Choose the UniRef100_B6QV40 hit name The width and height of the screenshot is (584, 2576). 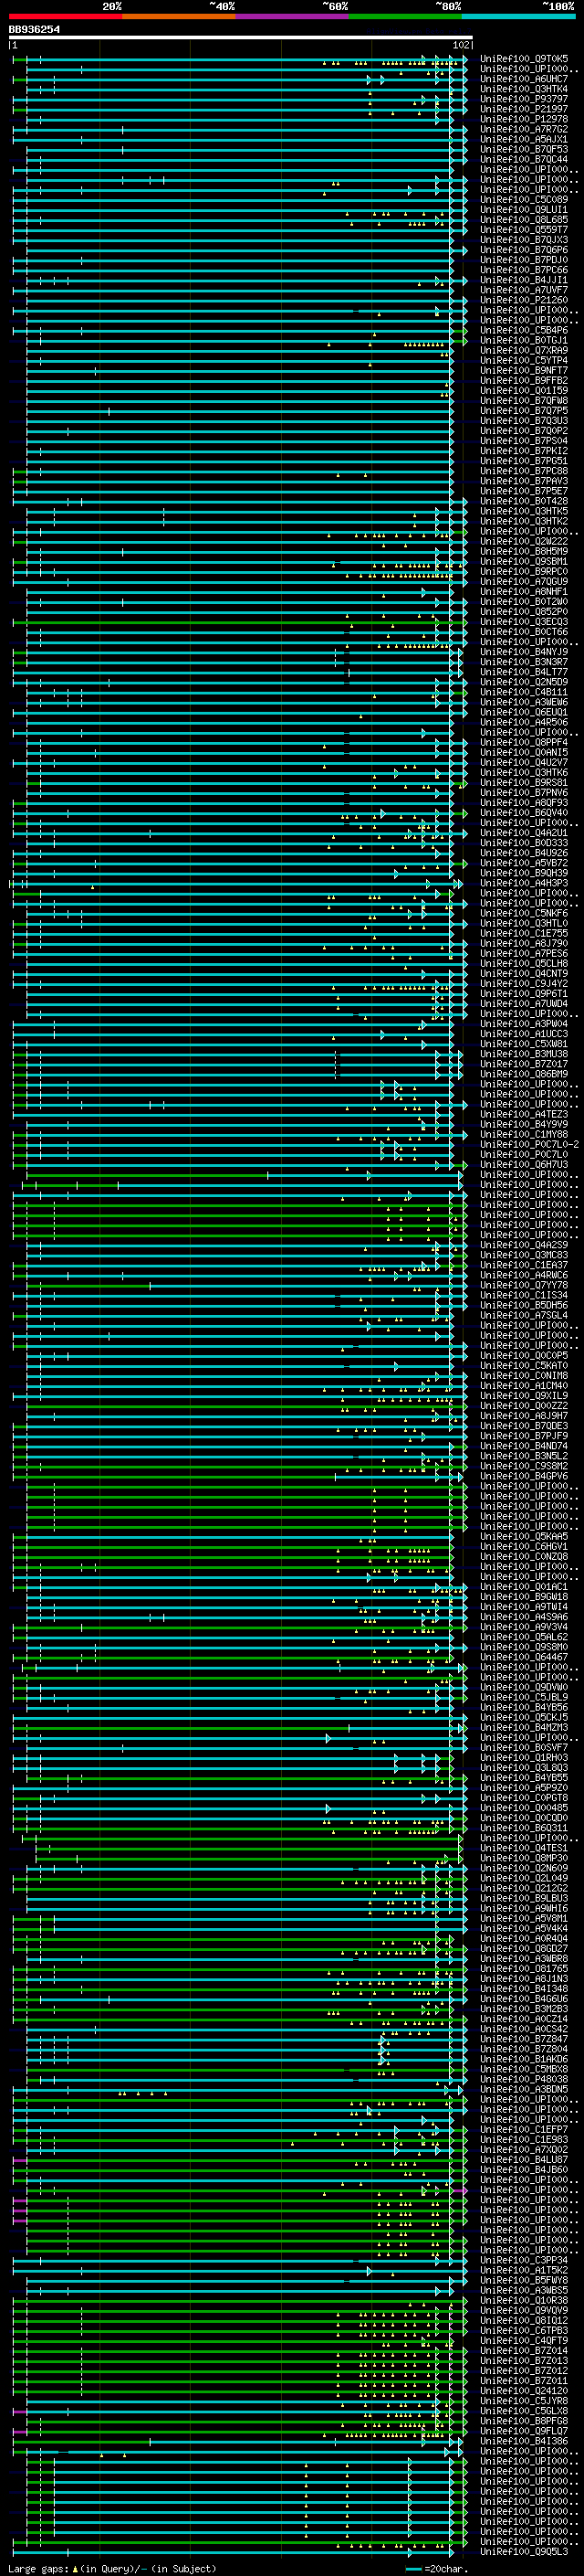click(x=524, y=813)
